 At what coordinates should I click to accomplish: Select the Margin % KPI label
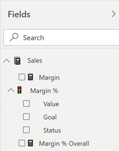[44, 91]
